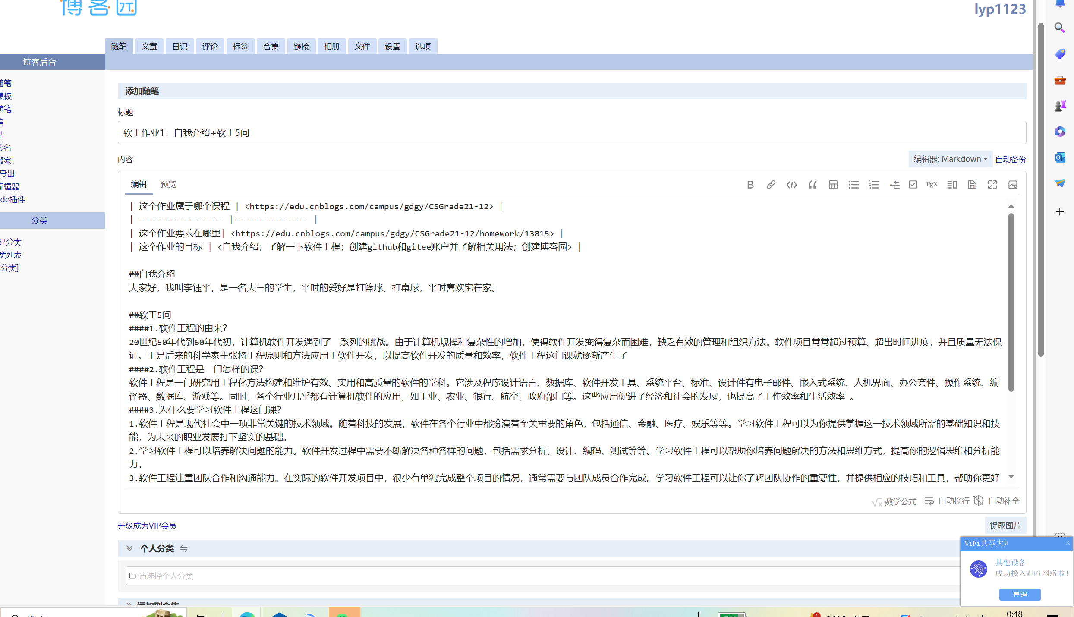Enter fullscreen editing mode
This screenshot has width=1074, height=617.
992,185
